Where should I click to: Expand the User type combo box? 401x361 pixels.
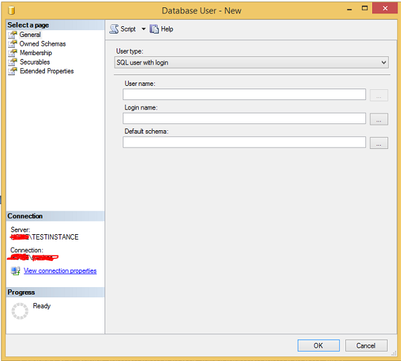click(251, 62)
